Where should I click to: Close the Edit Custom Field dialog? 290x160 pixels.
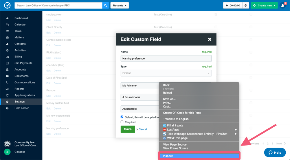(x=210, y=39)
